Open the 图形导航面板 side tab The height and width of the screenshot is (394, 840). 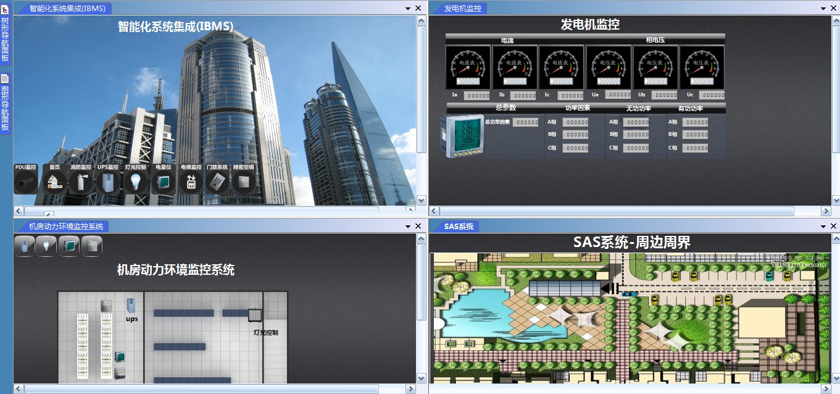pos(5,103)
